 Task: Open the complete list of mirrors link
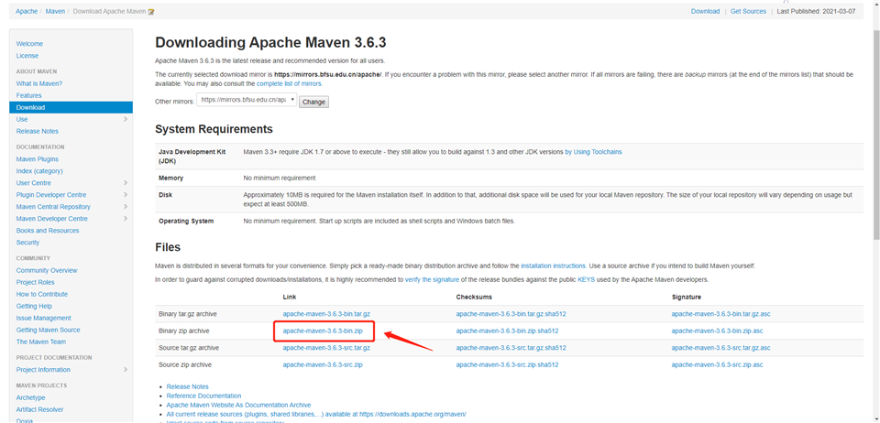click(289, 83)
